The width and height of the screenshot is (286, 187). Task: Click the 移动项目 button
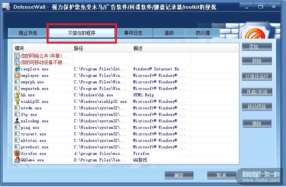coord(257,107)
